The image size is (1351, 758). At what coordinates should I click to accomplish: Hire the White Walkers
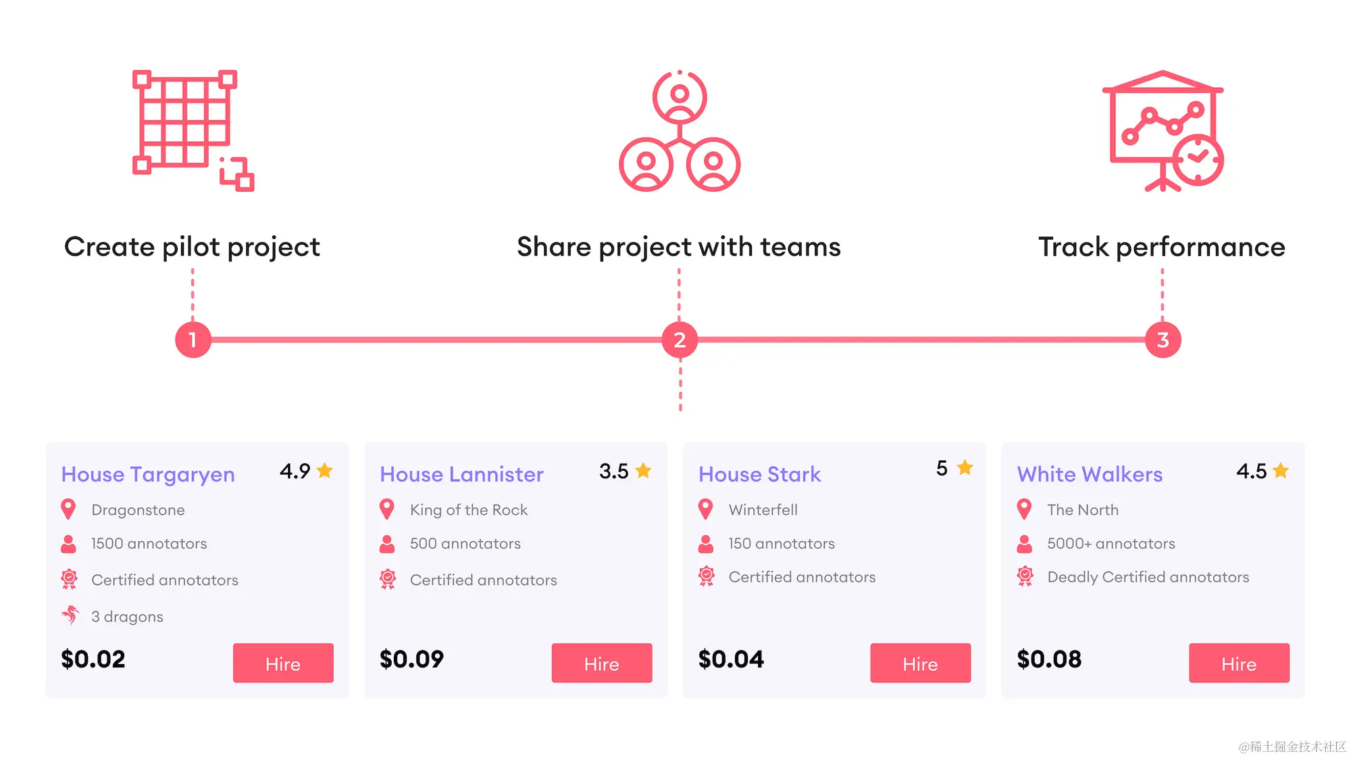(1239, 663)
